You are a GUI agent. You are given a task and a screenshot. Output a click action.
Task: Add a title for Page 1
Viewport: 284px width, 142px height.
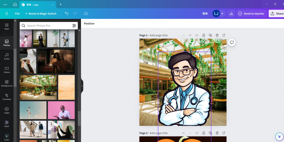point(158,35)
